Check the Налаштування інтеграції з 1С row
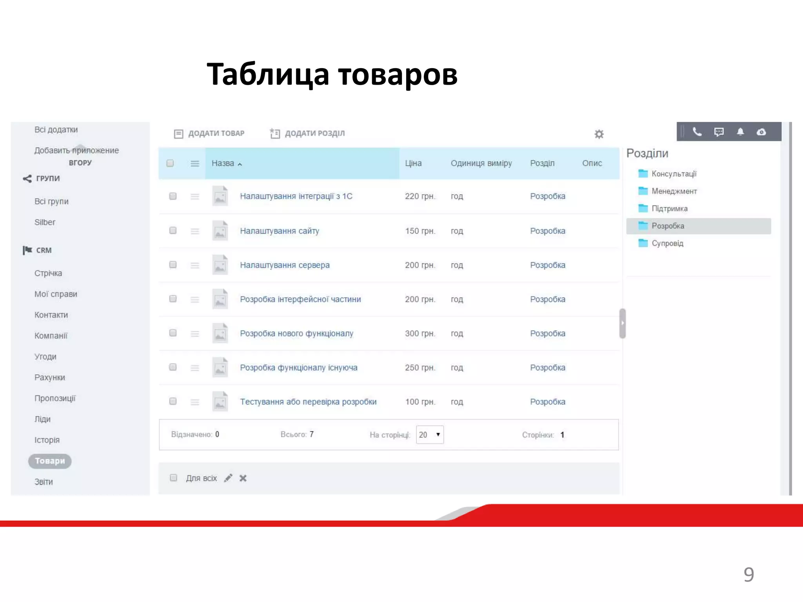The height and width of the screenshot is (602, 803). coord(173,196)
